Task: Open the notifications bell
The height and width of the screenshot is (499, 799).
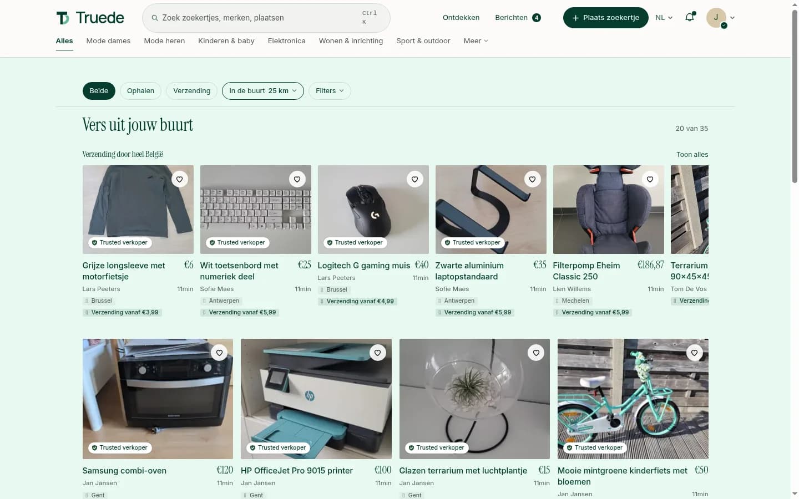Action: point(690,17)
